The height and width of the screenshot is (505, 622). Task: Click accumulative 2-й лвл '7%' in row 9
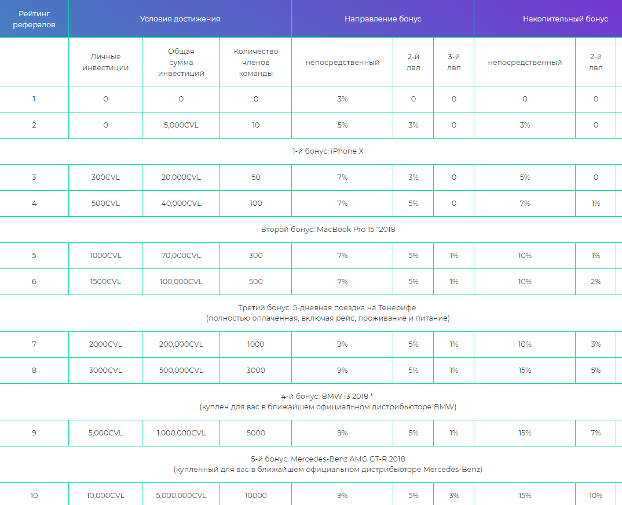(x=595, y=433)
